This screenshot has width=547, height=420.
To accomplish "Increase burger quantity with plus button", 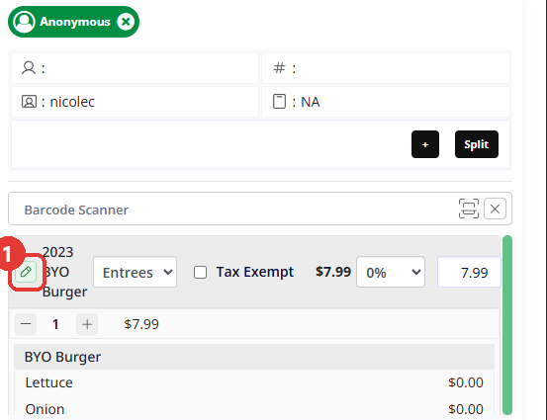I will coord(87,324).
